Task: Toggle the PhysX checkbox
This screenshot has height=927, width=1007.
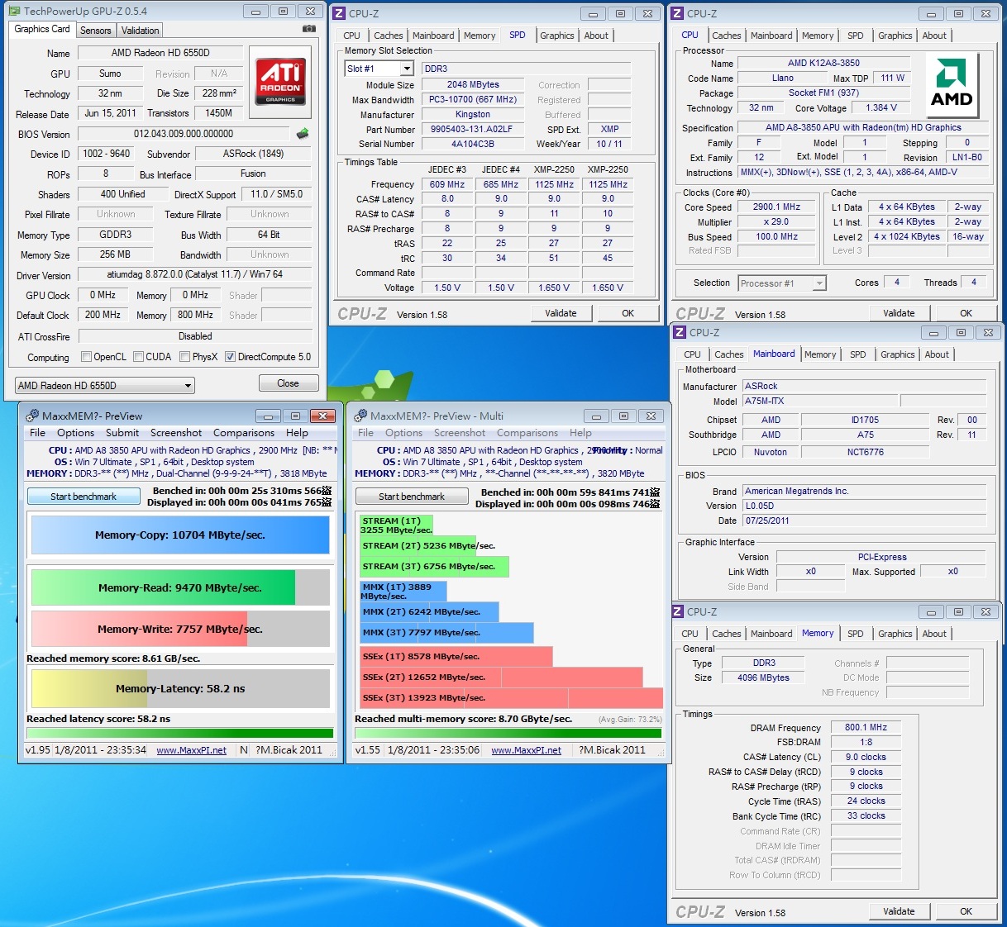Action: [184, 357]
